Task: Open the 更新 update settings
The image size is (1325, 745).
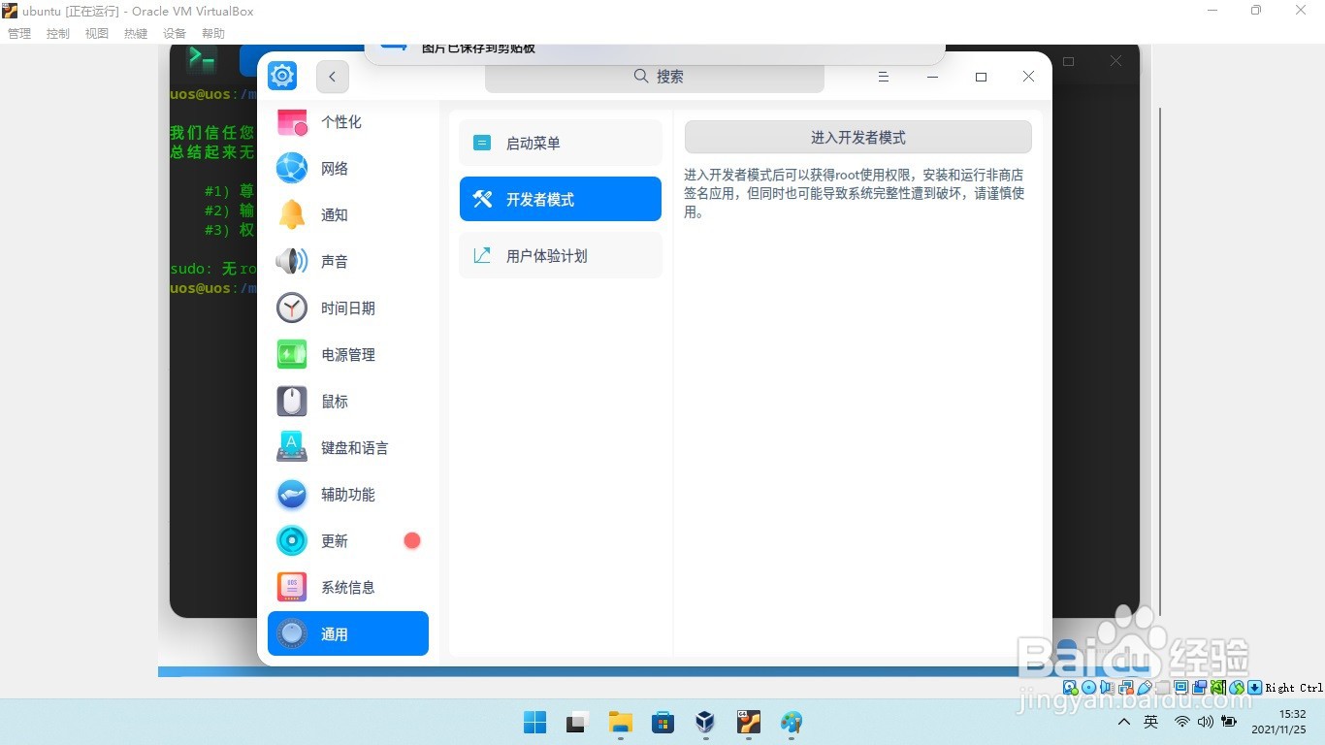Action: tap(347, 541)
